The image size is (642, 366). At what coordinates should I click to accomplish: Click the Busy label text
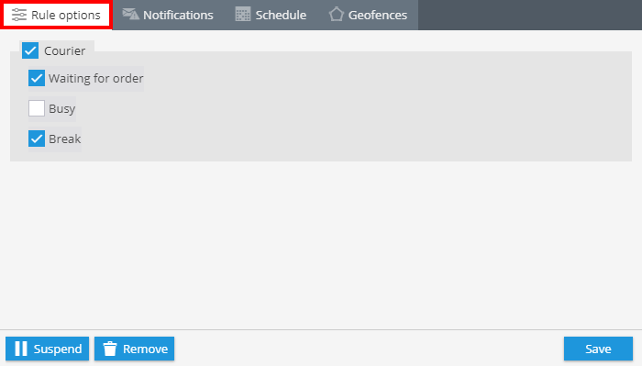coord(61,109)
